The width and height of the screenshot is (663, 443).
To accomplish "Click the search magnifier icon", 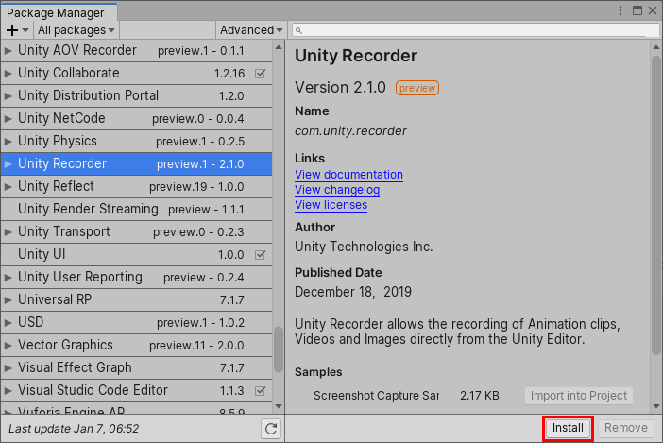I will pyautogui.click(x=298, y=30).
